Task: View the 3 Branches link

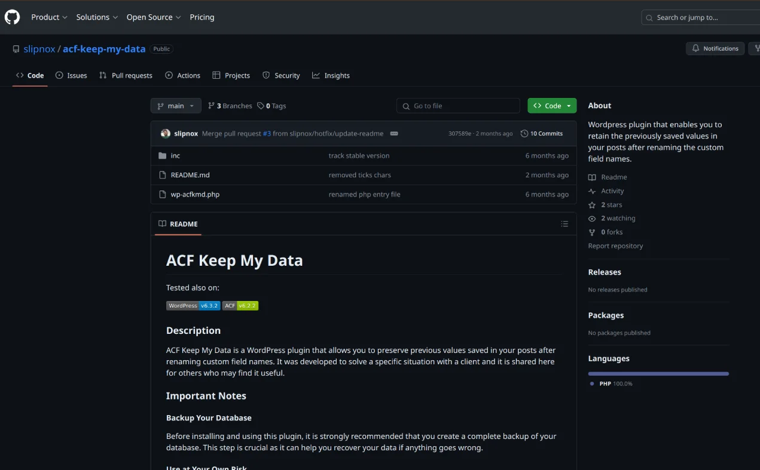Action: [x=230, y=106]
